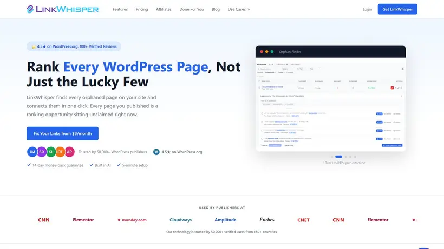The width and height of the screenshot is (444, 249).
Task: Select the last carousel dot
Action: [x=355, y=157]
